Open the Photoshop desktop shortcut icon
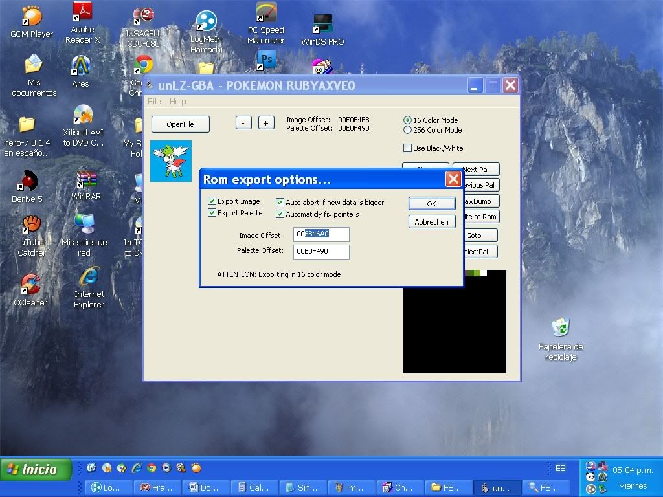Viewport: 663px width, 497px height. pyautogui.click(x=266, y=60)
